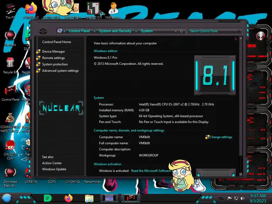Open the Recycle Bin
Image resolution: width=272 pixels, height=204 pixels.
tap(10, 66)
